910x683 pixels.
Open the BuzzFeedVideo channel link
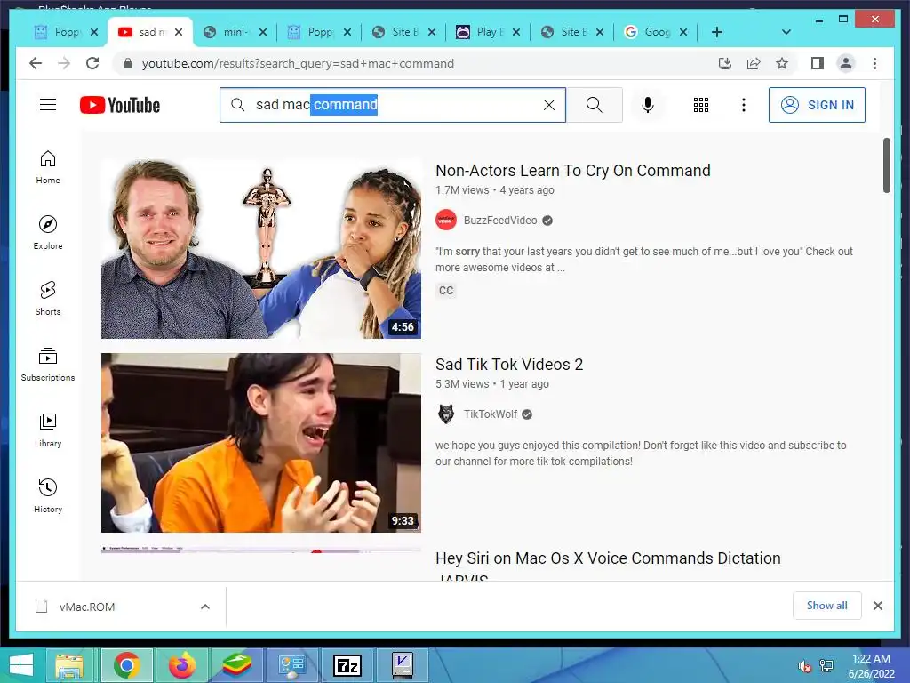click(x=500, y=221)
